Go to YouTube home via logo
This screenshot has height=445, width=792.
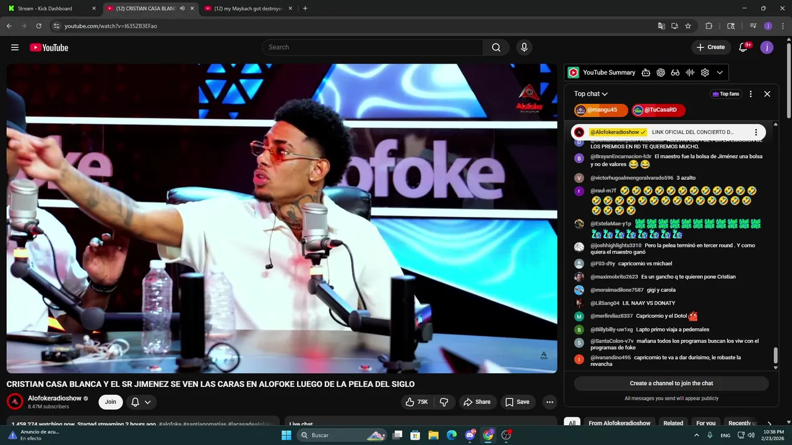(49, 48)
